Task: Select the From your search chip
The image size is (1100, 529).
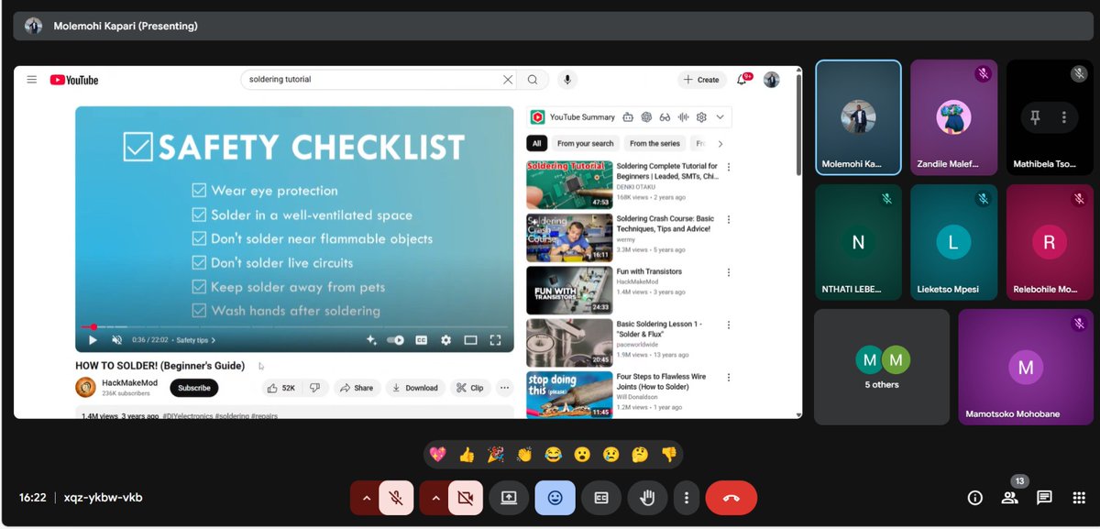Action: coord(586,144)
